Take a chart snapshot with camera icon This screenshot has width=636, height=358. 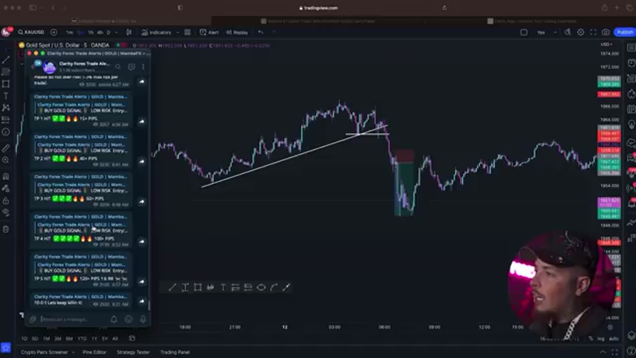tap(606, 32)
